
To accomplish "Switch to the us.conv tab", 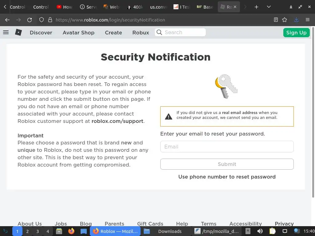I will coord(158,7).
